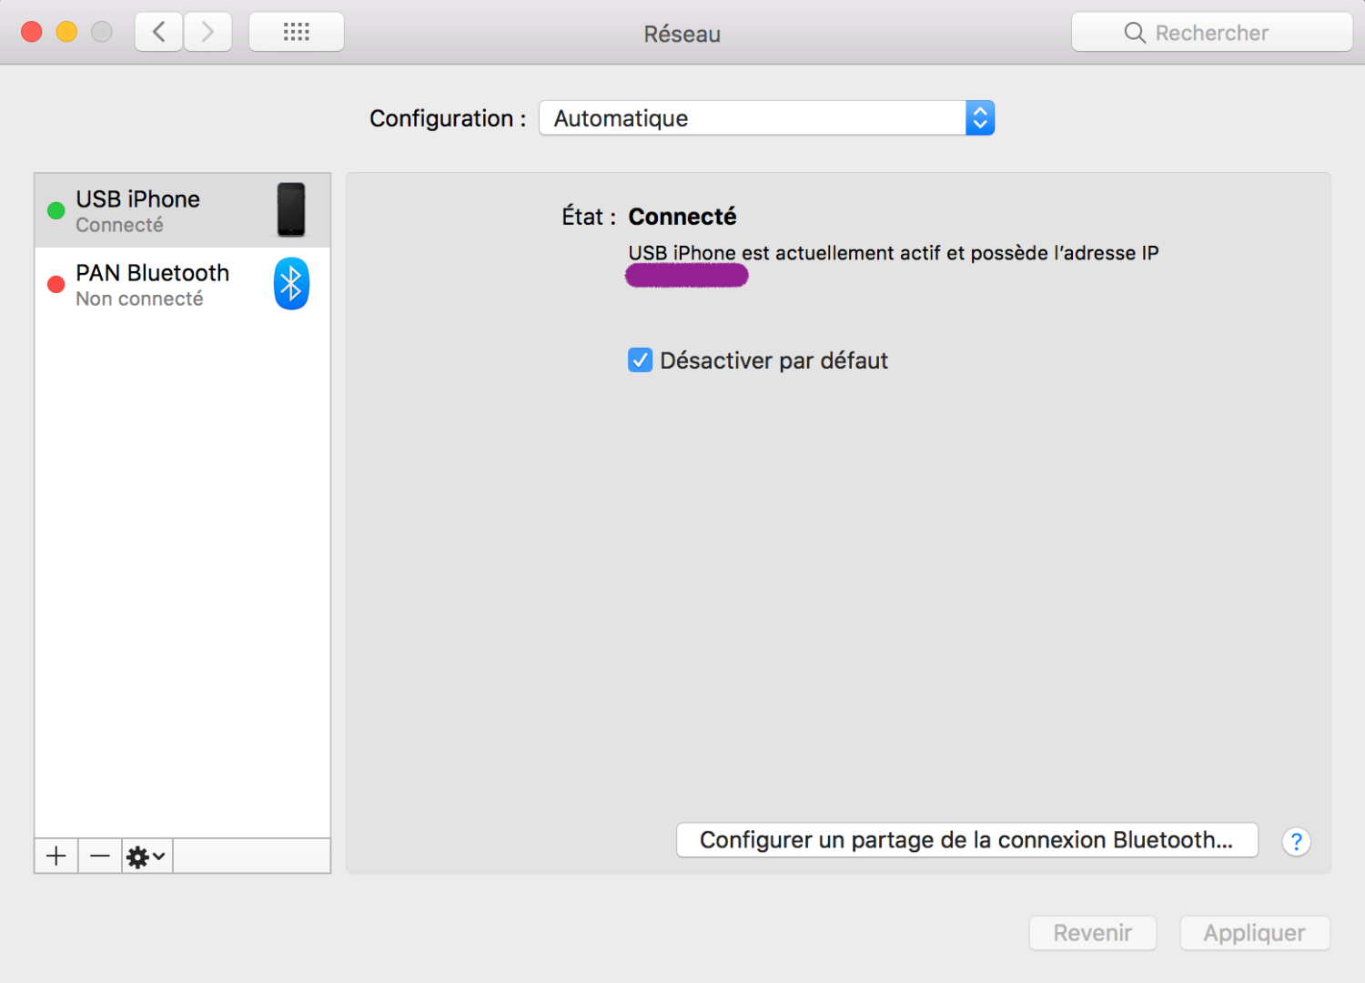Minimize the Réseau window

[66, 32]
